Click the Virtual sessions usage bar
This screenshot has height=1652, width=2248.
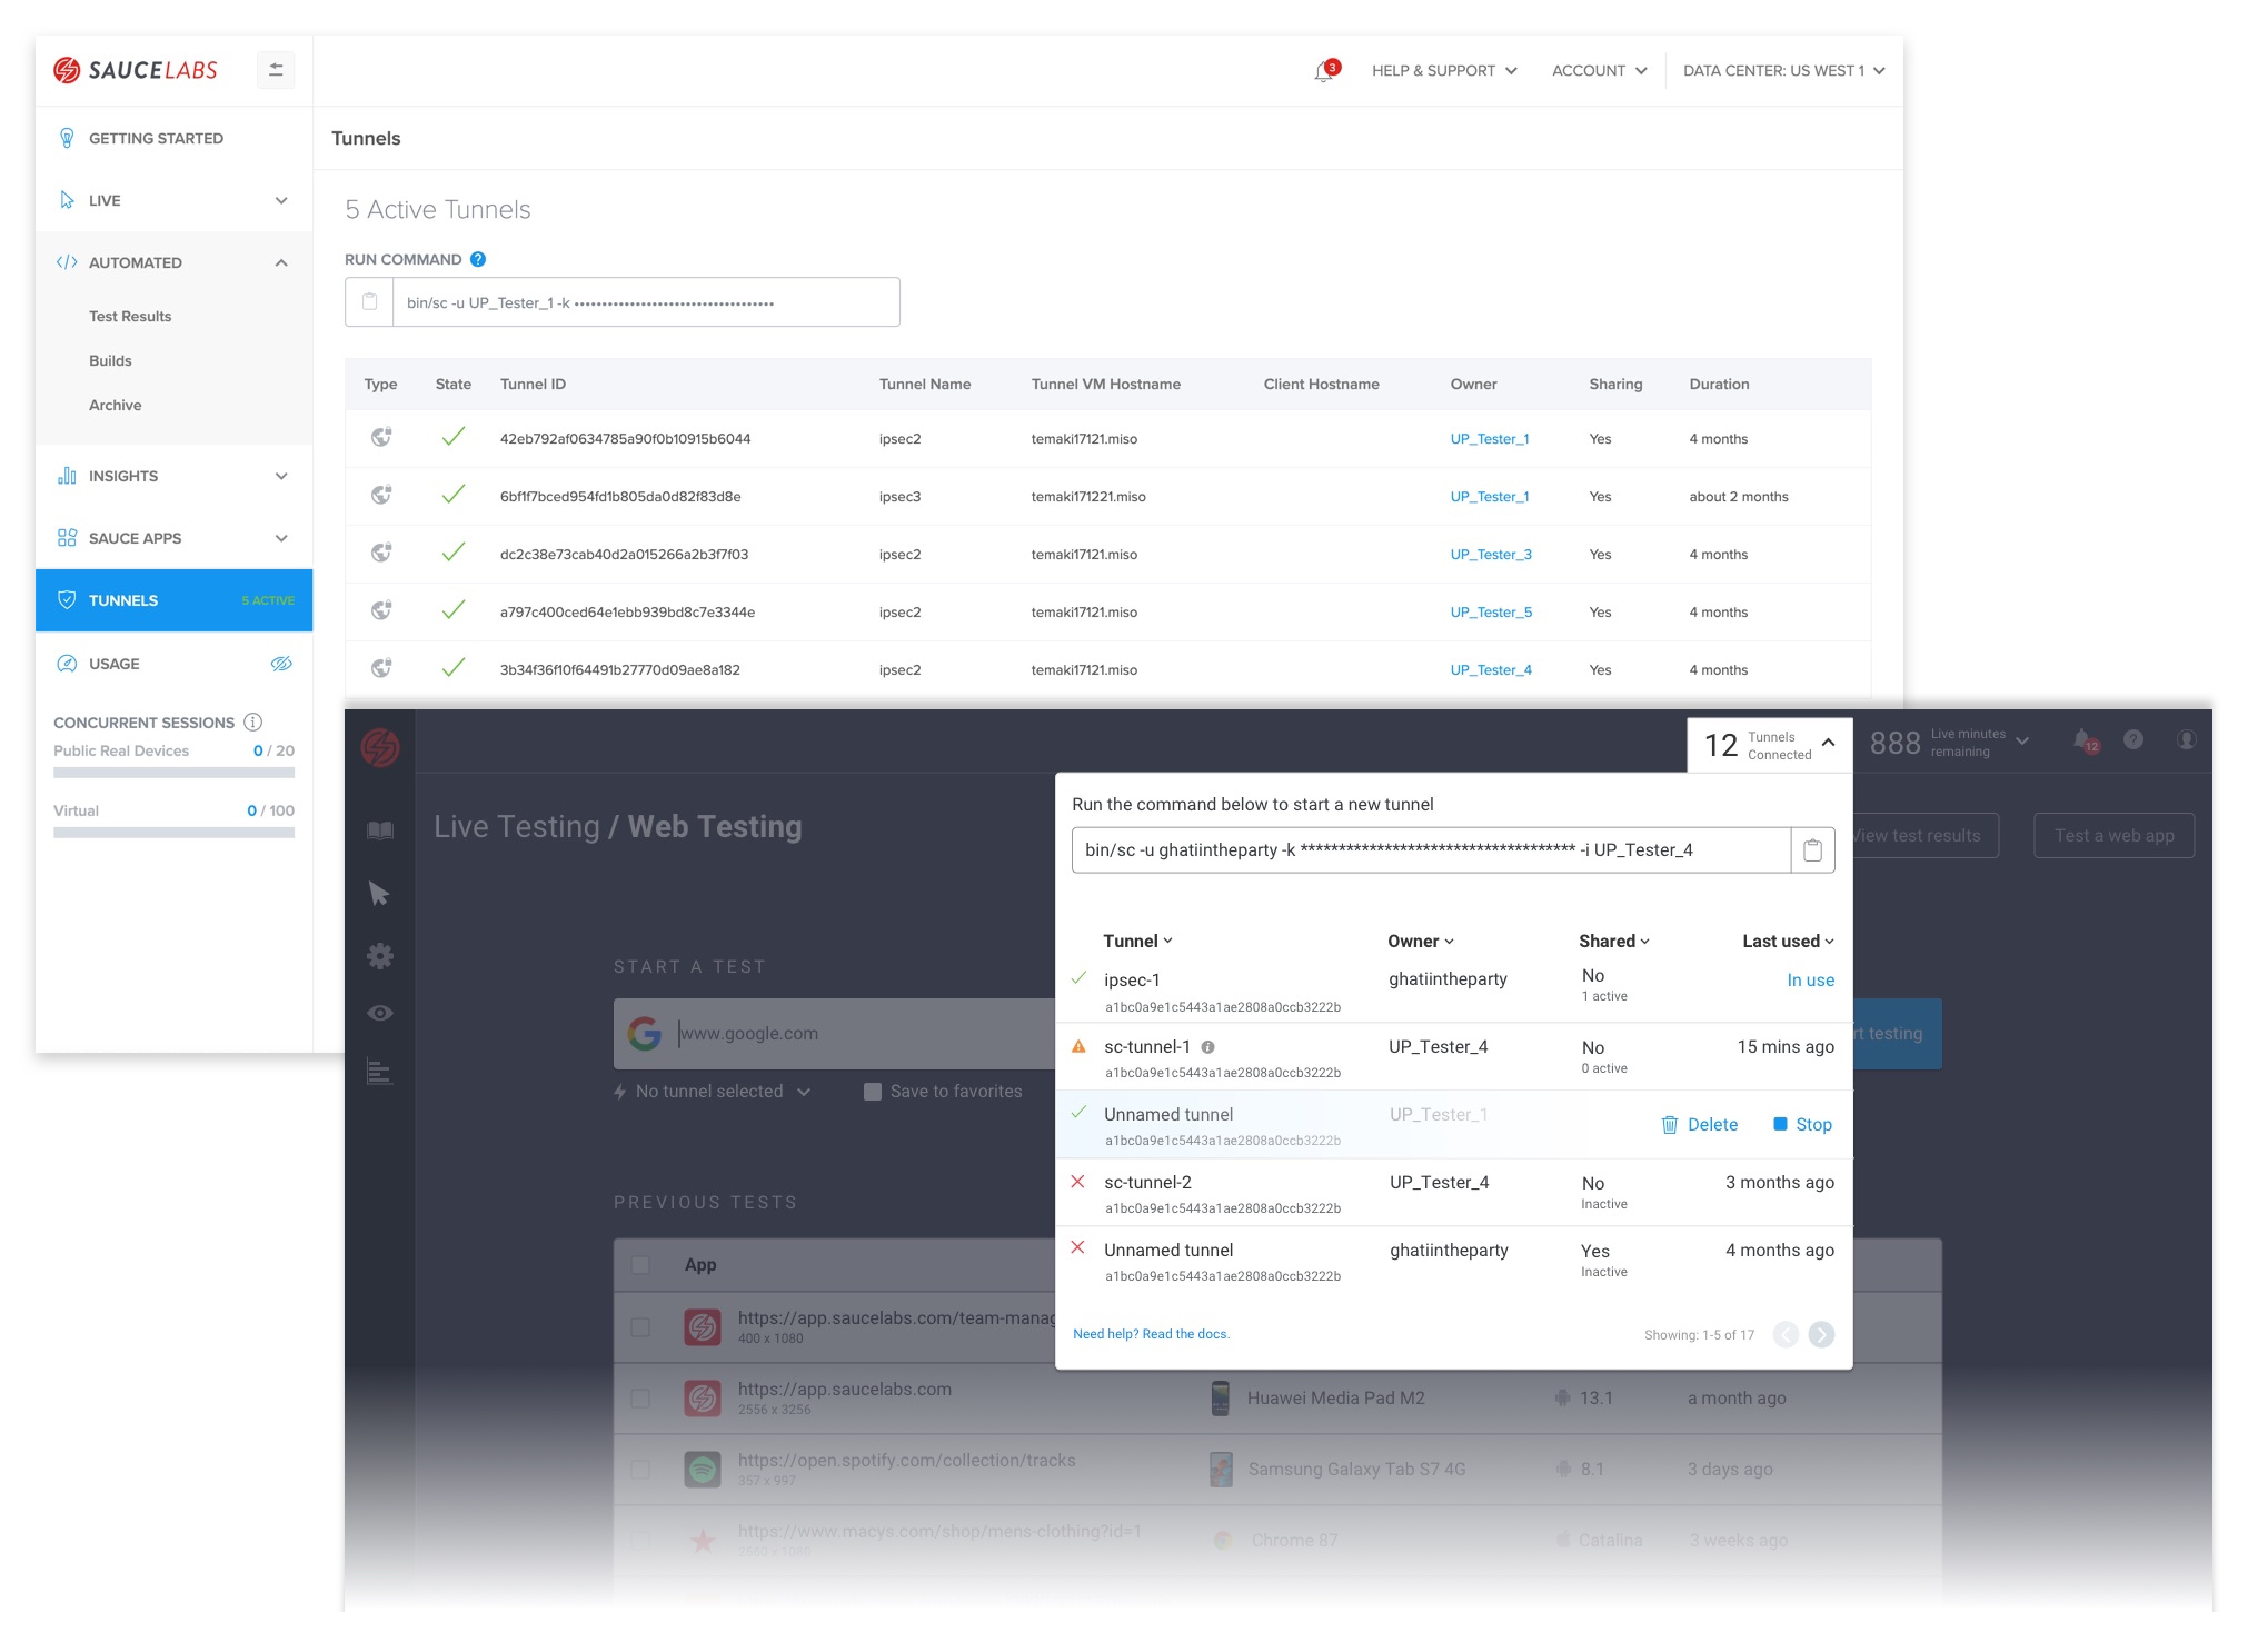coord(174,833)
